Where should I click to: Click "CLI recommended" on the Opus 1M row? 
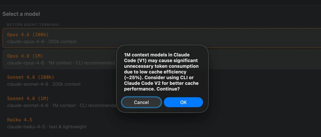pos(95,63)
